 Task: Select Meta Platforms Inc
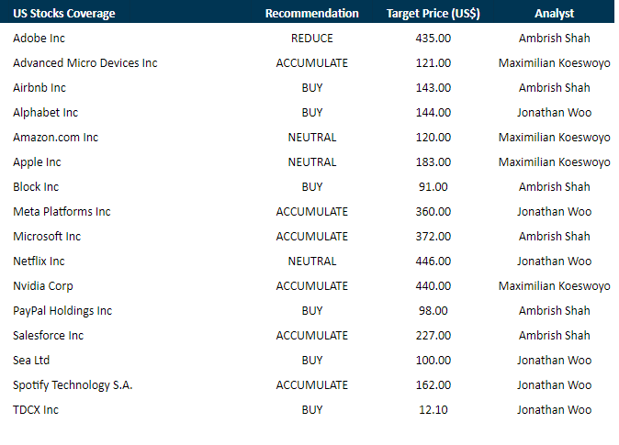tap(62, 212)
